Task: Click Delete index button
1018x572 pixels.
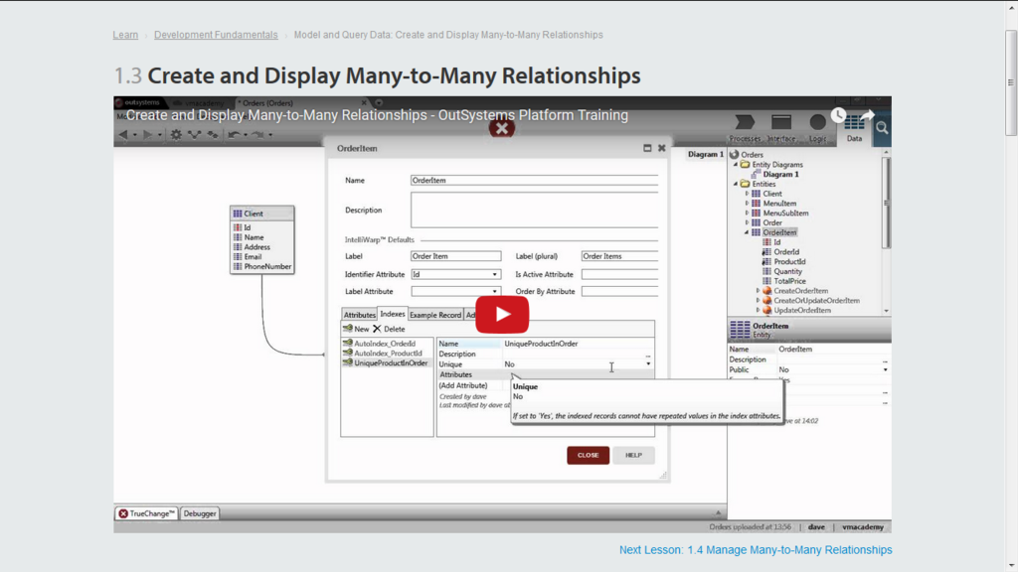Action: (x=389, y=329)
